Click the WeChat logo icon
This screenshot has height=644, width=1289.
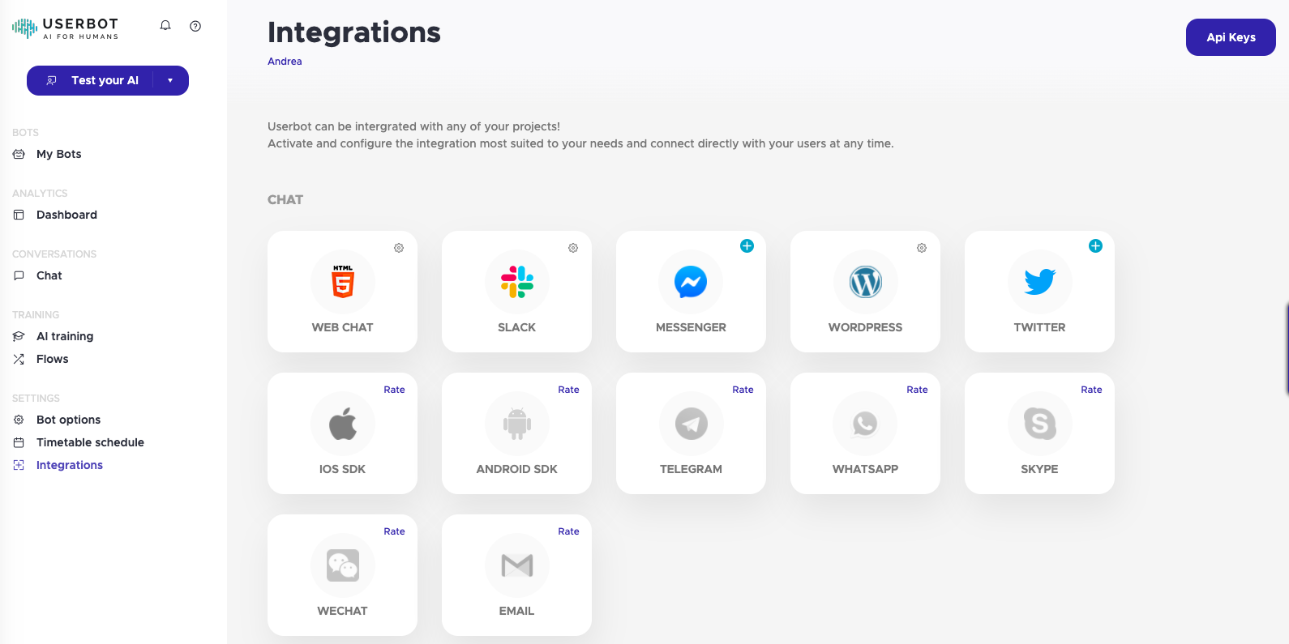pyautogui.click(x=343, y=565)
